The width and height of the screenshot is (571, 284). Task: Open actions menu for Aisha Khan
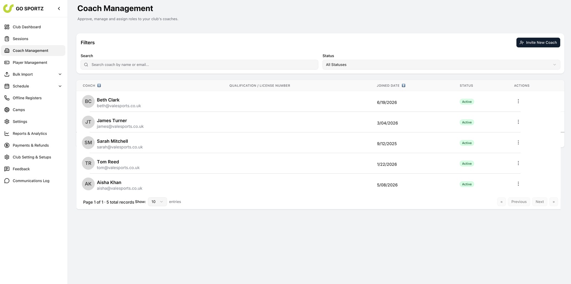point(518,184)
